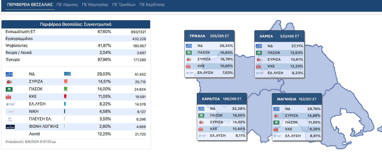This screenshot has height=156, width=382.
Task: Click the orange ΣΥΡΙΖΑ percentage bar
Action: coord(66,82)
